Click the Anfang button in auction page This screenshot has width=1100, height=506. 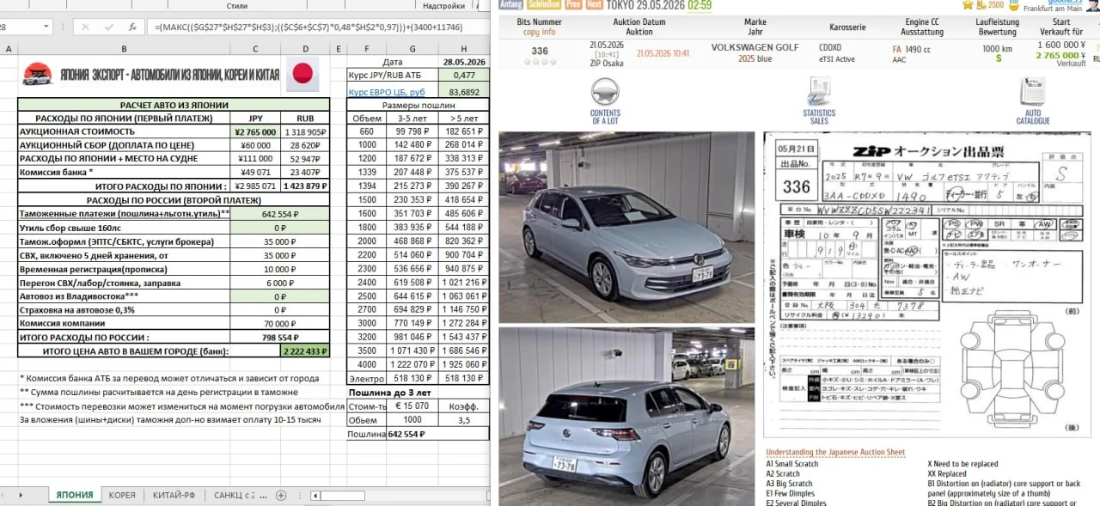510,4
